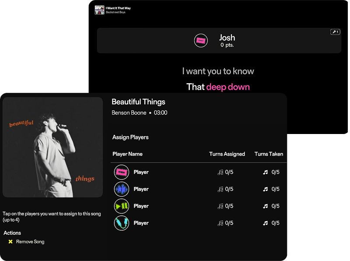Click turns assigned note icon, first player
350x261 pixels.
click(x=220, y=173)
